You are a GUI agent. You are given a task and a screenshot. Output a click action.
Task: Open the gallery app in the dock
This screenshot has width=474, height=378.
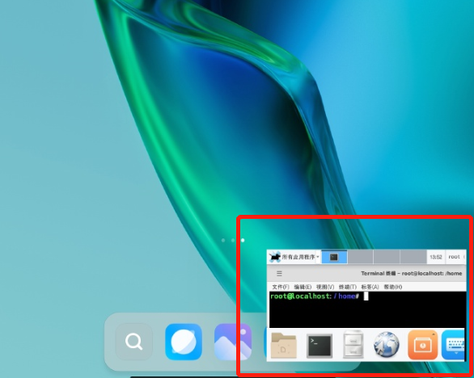(233, 342)
